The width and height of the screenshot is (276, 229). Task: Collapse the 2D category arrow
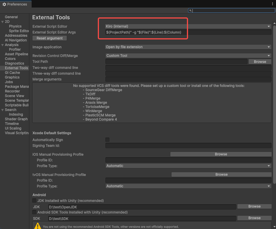pyautogui.click(x=2, y=22)
